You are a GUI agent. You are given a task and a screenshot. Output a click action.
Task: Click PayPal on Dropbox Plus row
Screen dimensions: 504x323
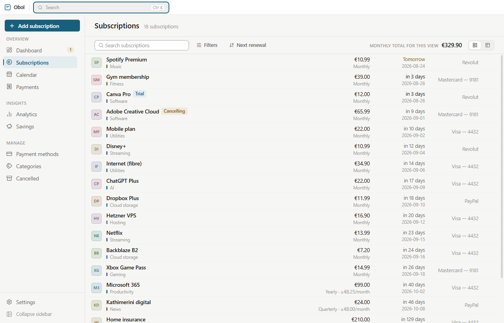[471, 201]
